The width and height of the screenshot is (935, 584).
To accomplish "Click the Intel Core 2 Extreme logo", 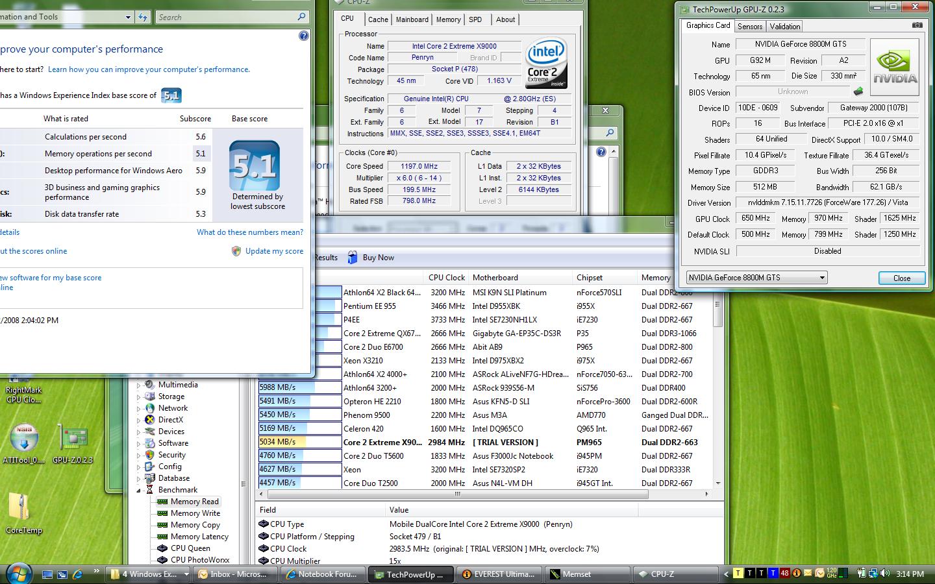I will tap(546, 63).
